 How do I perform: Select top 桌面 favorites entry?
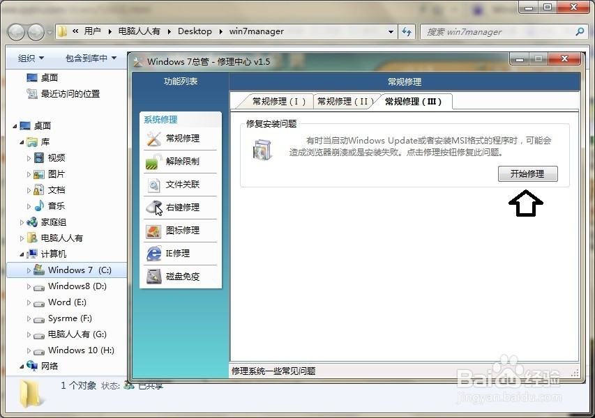(42, 78)
